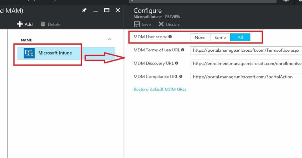
Task: Show info tooltip for MDM Terms of use URL
Action: (183, 50)
